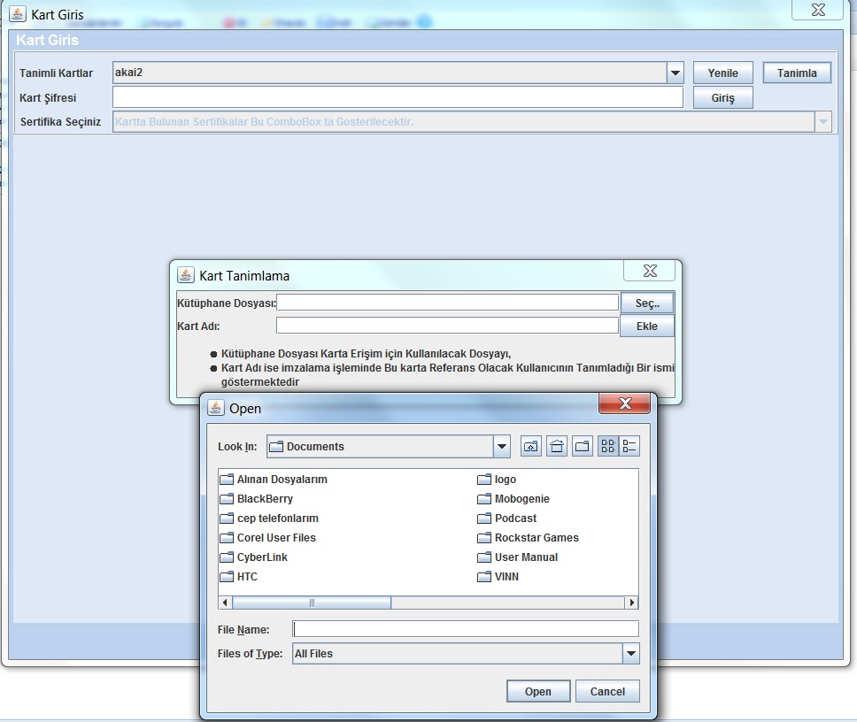The height and width of the screenshot is (722, 857).
Task: Click inside the File Name text field
Action: 465,629
